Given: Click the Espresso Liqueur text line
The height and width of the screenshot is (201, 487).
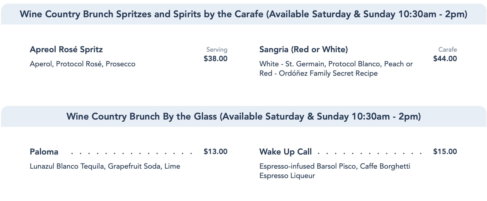Looking at the screenshot, I should tap(287, 176).
